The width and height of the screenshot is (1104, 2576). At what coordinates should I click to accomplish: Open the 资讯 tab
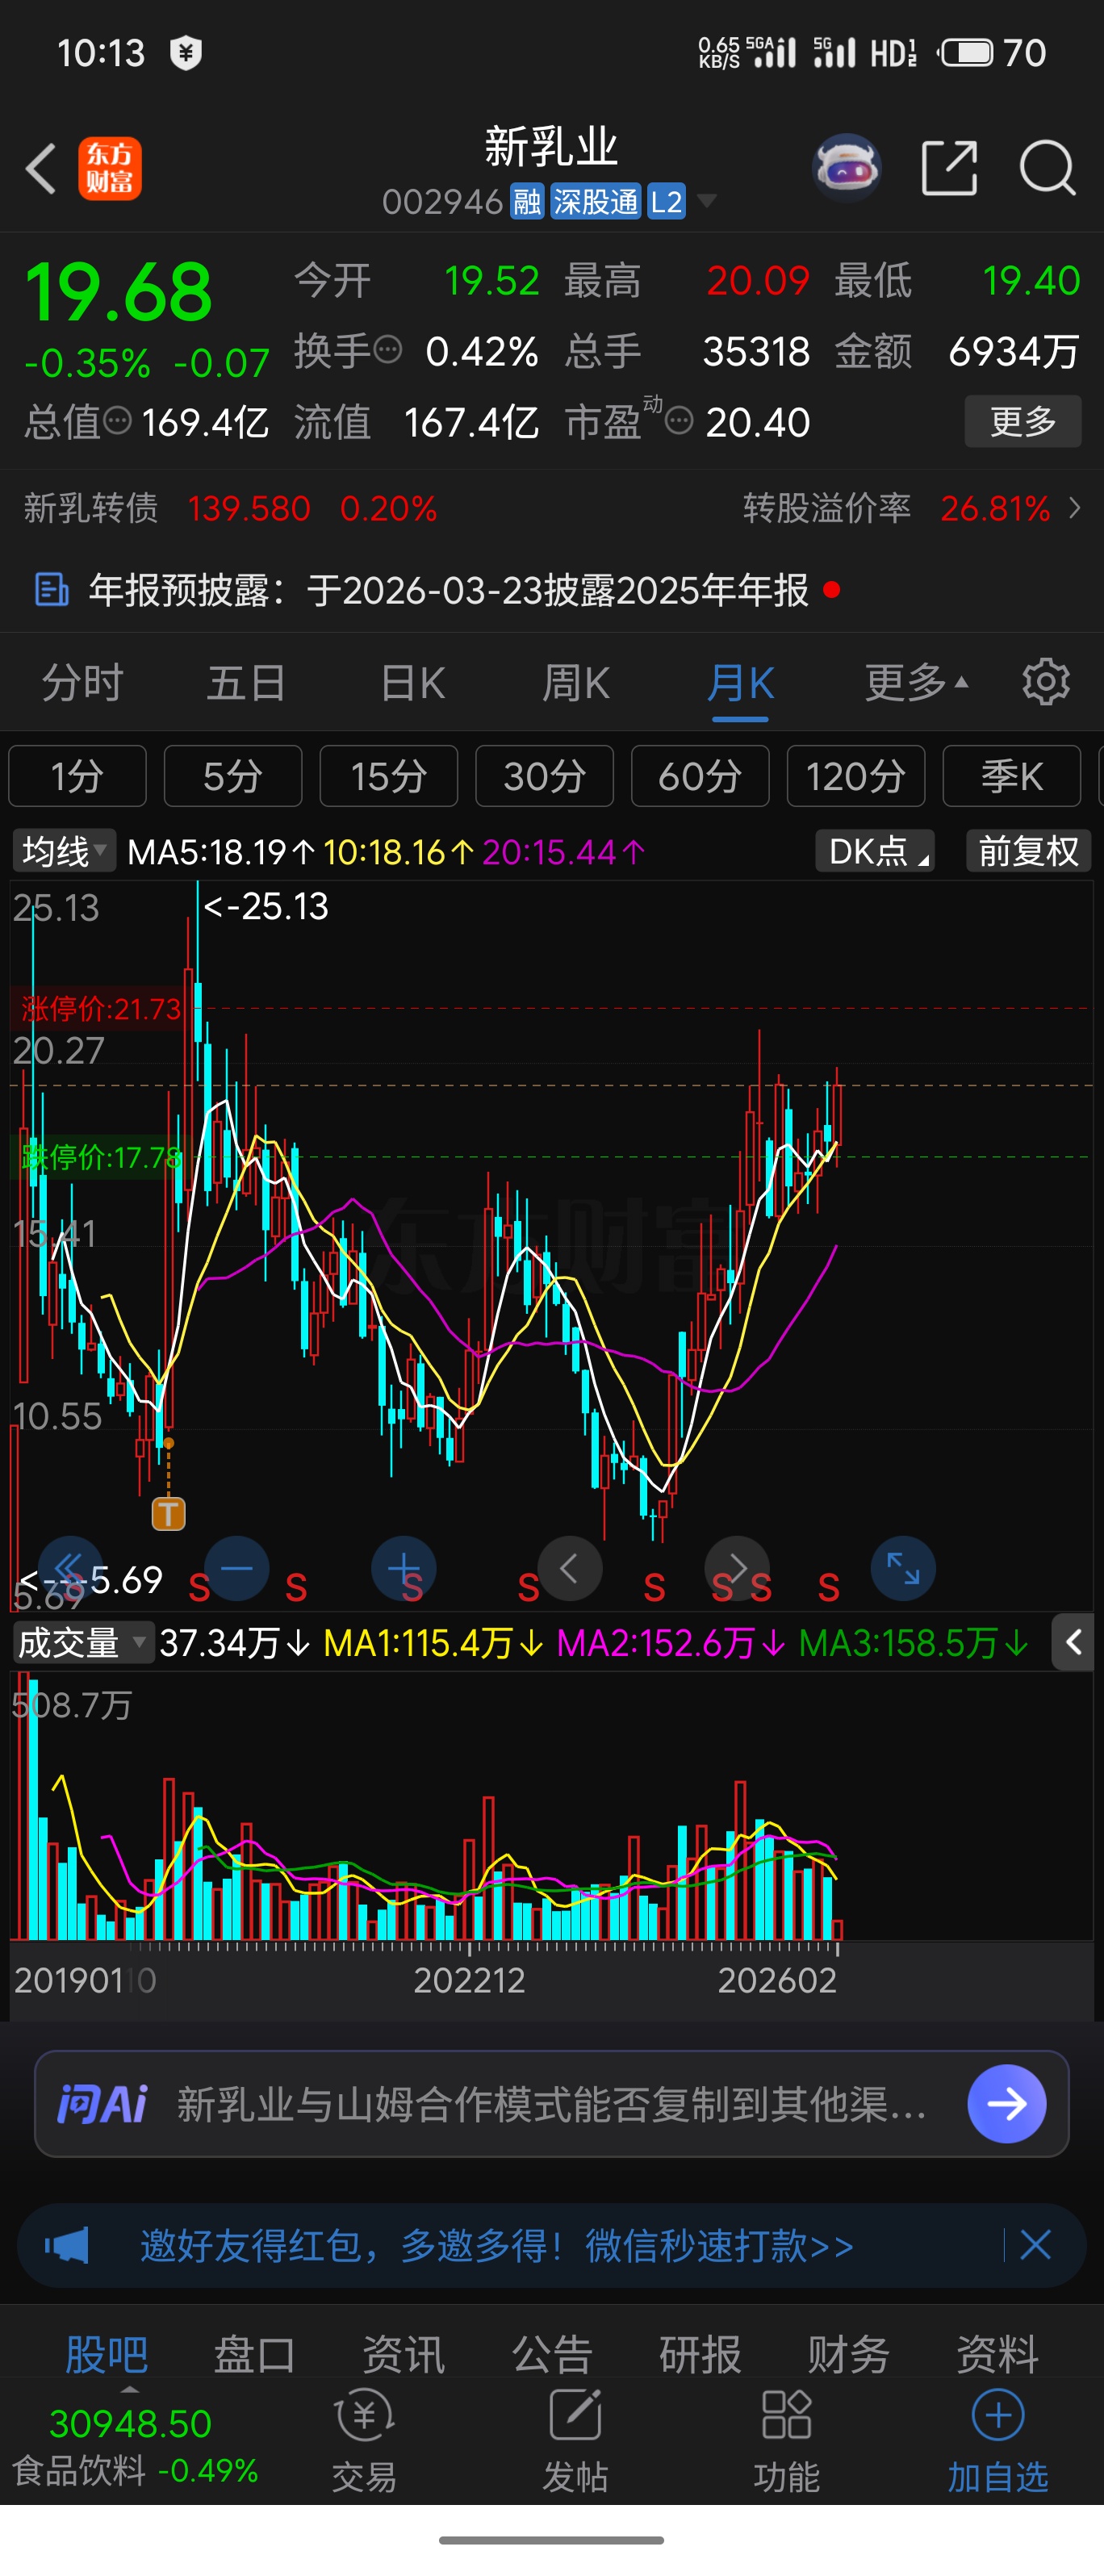[403, 2354]
